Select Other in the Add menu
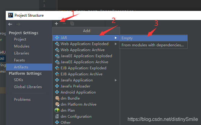201x125 pixels. (86, 122)
